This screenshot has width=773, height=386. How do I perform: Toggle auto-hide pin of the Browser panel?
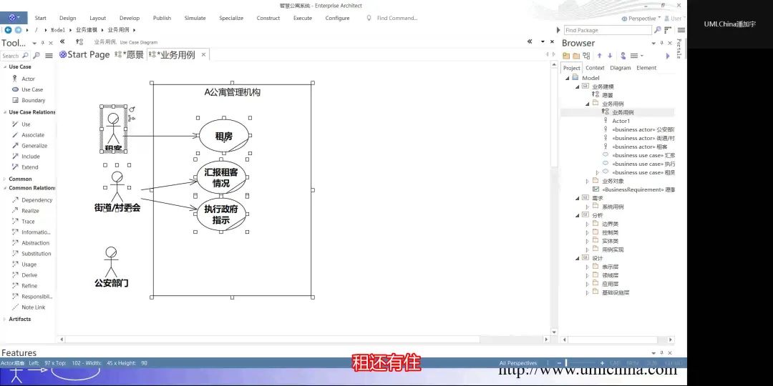(661, 44)
